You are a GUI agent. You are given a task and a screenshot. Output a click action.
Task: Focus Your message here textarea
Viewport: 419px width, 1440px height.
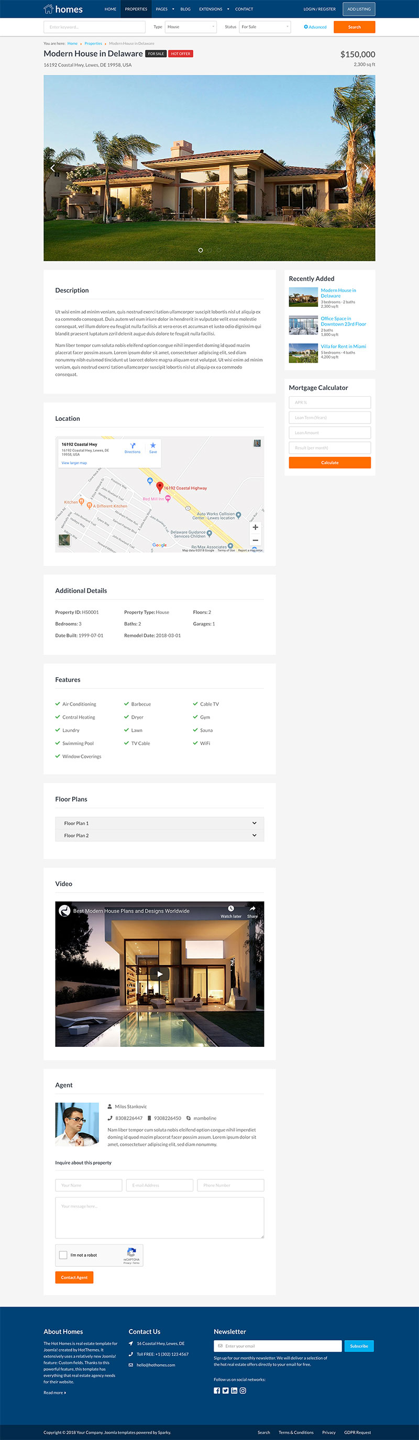[159, 1218]
